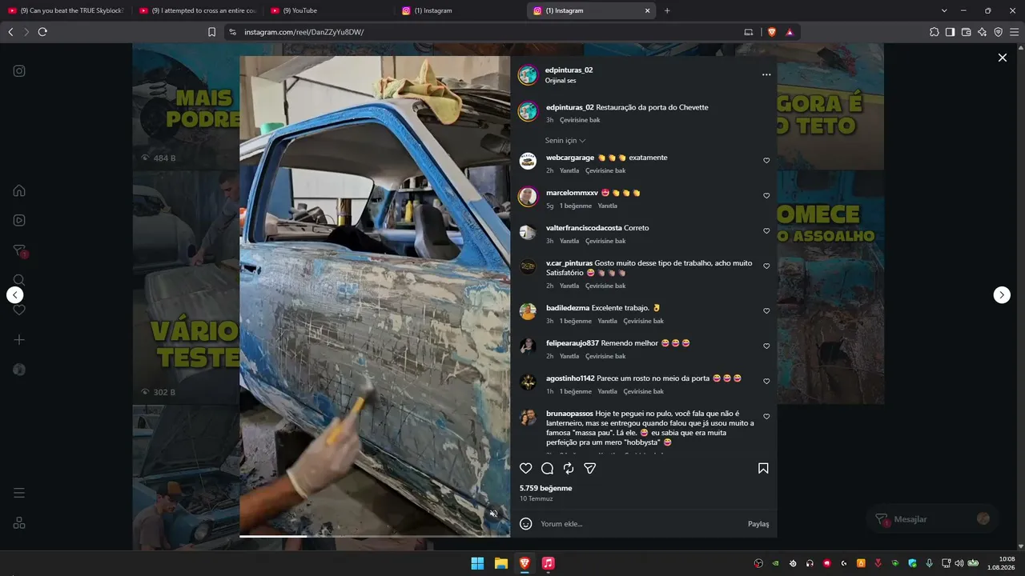Like the comment by valterfranciscodacosta
Image resolution: width=1025 pixels, height=576 pixels.
point(766,231)
